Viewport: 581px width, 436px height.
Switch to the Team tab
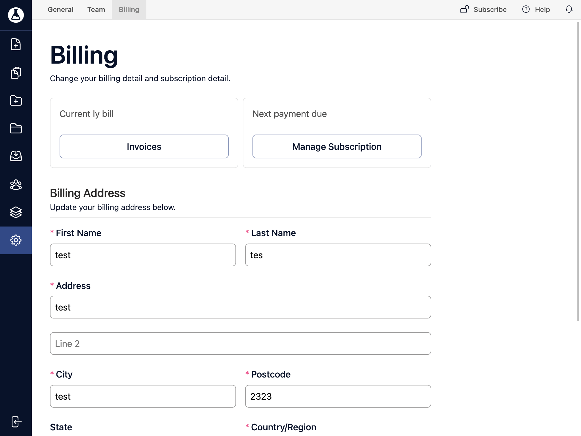tap(96, 10)
